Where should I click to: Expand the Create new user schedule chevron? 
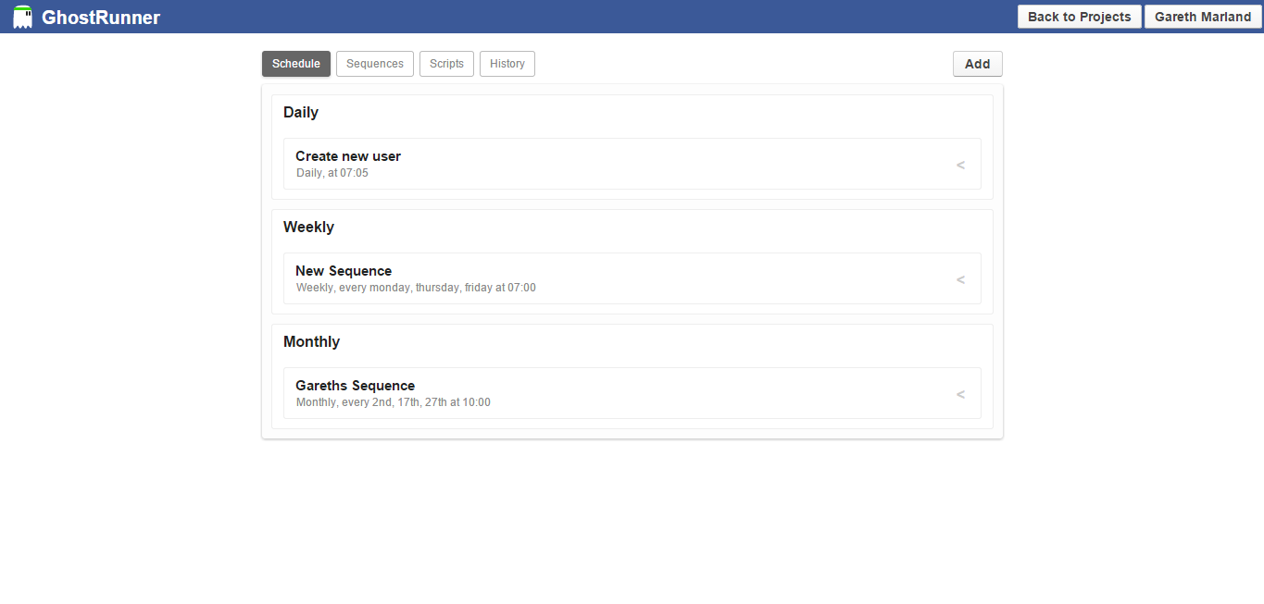pos(960,164)
